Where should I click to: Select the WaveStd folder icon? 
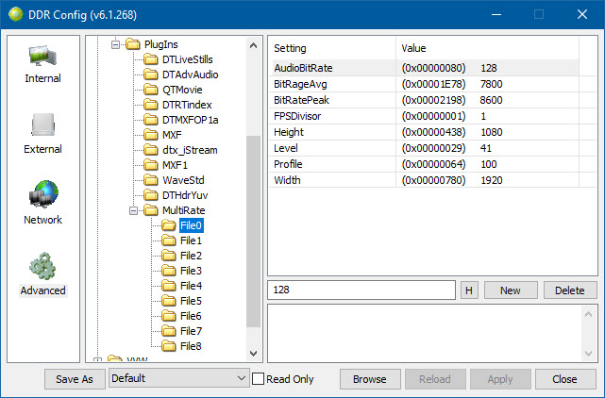tap(150, 180)
